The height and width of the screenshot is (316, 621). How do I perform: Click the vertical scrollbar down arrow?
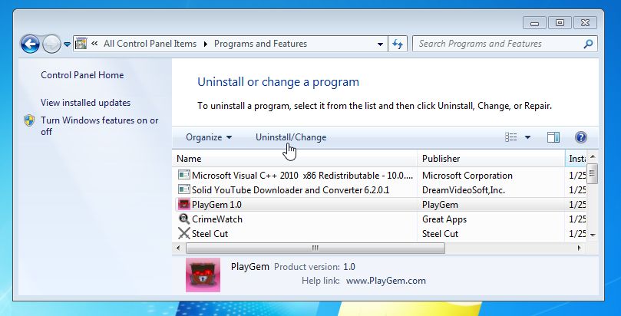tap(593, 235)
